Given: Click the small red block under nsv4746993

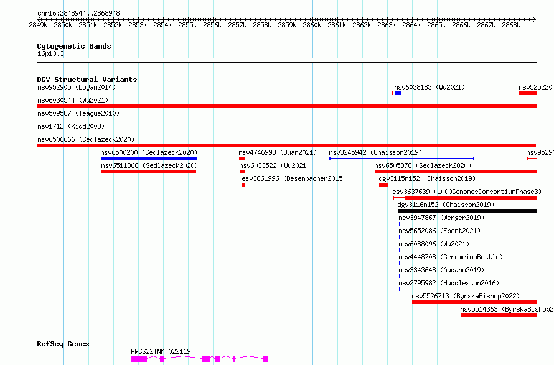Looking at the screenshot, I should 242,159.
